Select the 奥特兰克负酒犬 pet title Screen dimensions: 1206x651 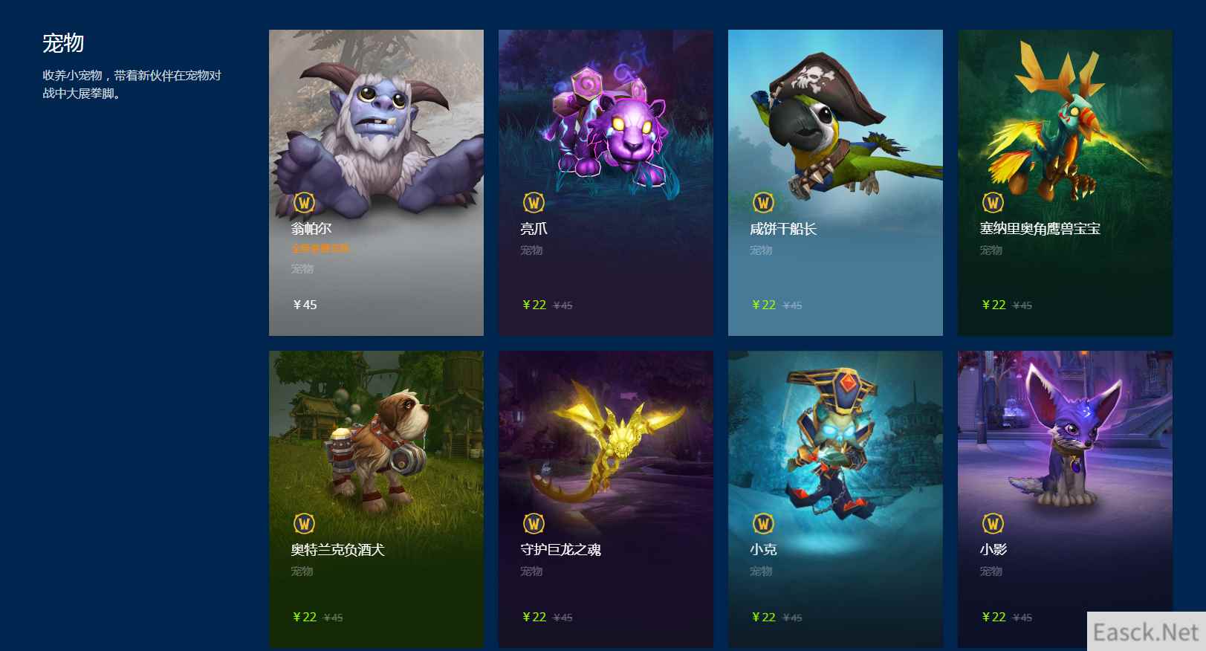337,550
